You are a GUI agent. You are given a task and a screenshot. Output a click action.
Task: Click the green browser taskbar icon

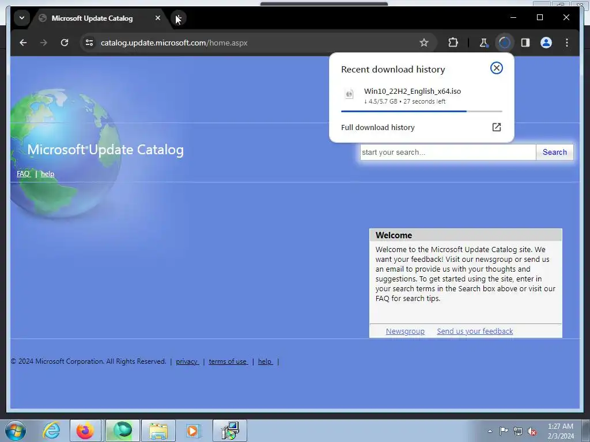123,430
